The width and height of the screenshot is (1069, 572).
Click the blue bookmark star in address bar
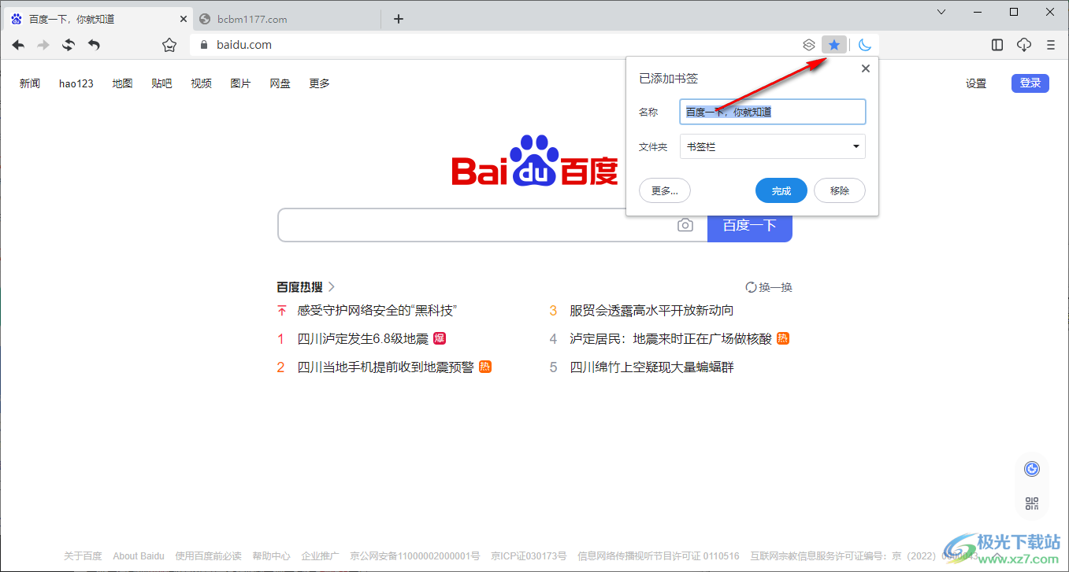pyautogui.click(x=834, y=45)
